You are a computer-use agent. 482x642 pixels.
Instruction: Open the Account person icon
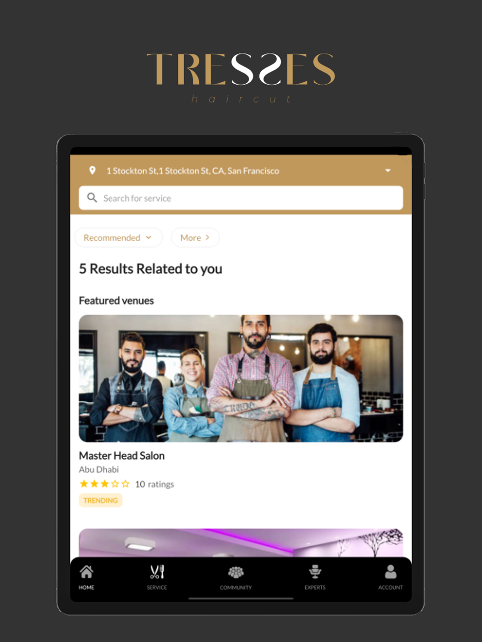(x=390, y=572)
